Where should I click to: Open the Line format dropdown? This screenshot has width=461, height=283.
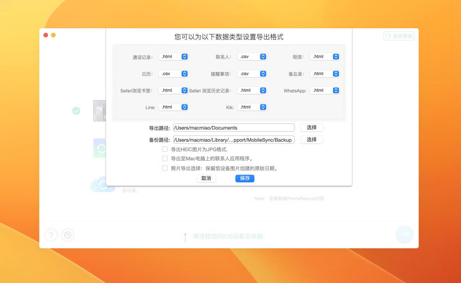(173, 107)
